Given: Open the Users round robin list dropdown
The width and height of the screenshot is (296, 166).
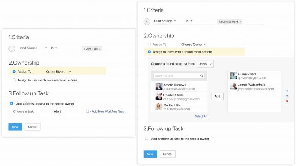Looking at the screenshot, I should 205,64.
